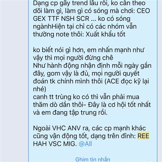Click the NSH ticker text
The image size is (162, 162).
click(68, 19)
